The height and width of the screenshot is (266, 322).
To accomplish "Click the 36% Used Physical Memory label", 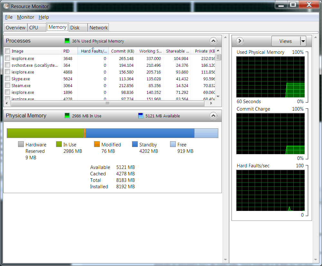I will 98,41.
